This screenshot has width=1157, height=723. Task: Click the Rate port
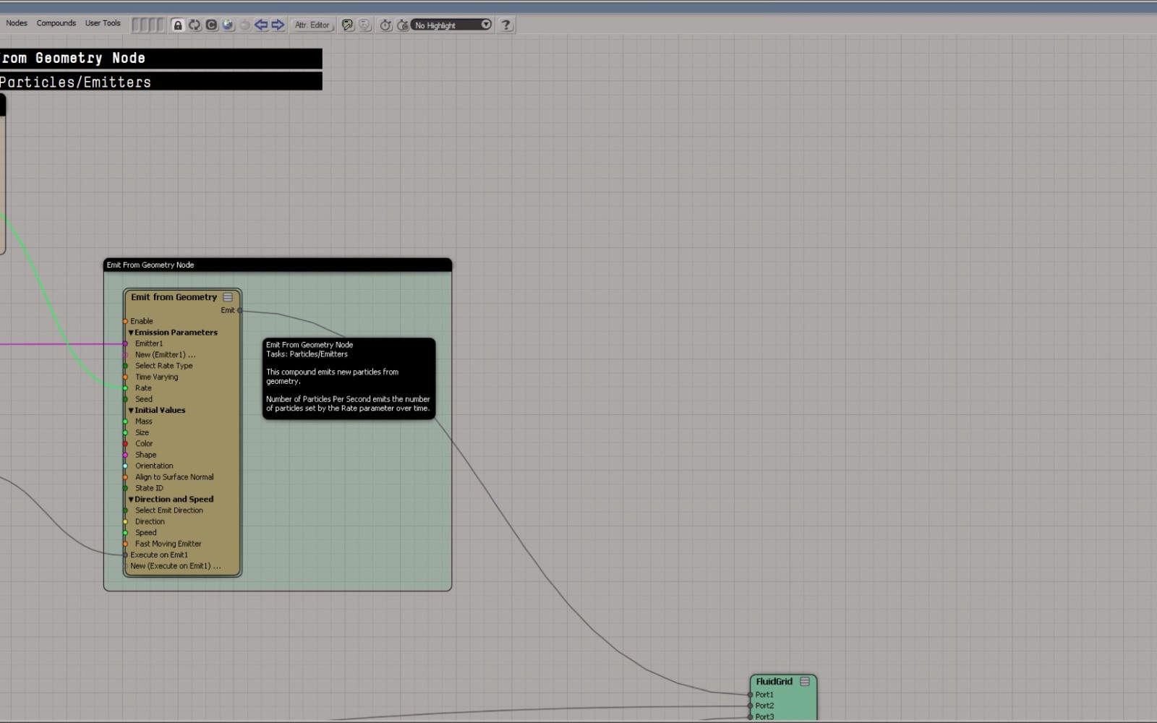pyautogui.click(x=125, y=388)
